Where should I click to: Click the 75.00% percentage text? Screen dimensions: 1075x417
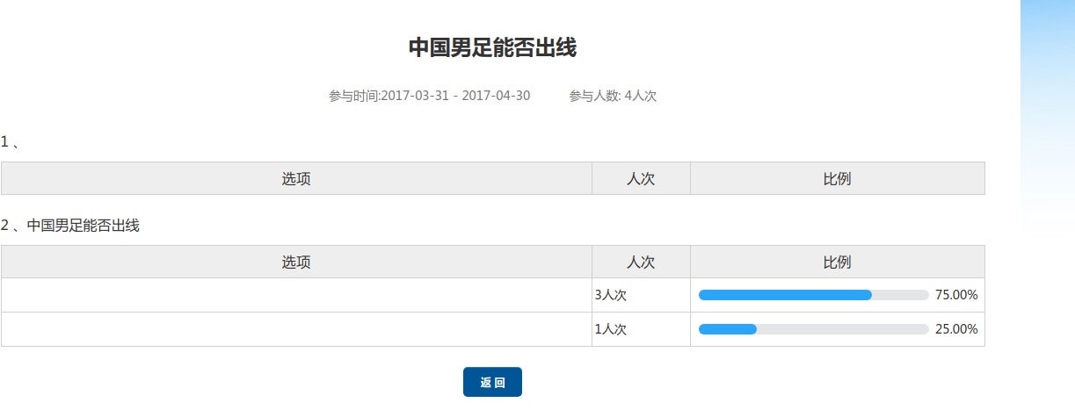(x=956, y=295)
